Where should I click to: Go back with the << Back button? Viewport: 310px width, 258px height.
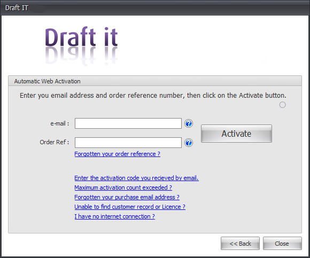[240, 244]
